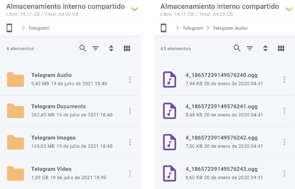Viewport: 295px width, 189px height.
Task: Open more options for 4_18657239149576243.ogg
Action: [284, 173]
